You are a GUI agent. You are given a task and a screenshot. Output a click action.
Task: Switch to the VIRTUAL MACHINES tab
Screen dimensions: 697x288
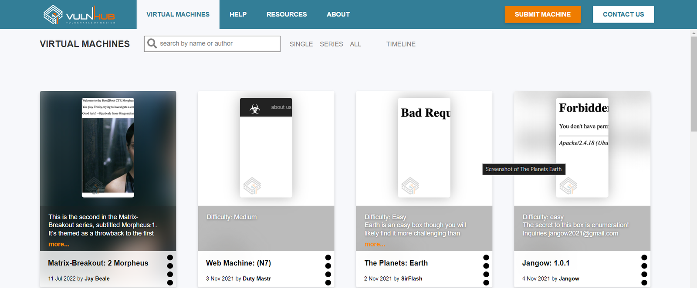(178, 14)
